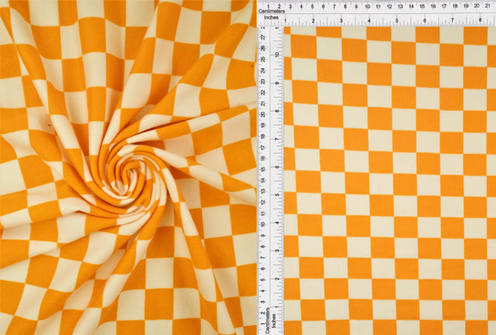The height and width of the screenshot is (335, 496).
Task: Select the flat checkered fabric photo with rulers
Action: pos(387,178)
